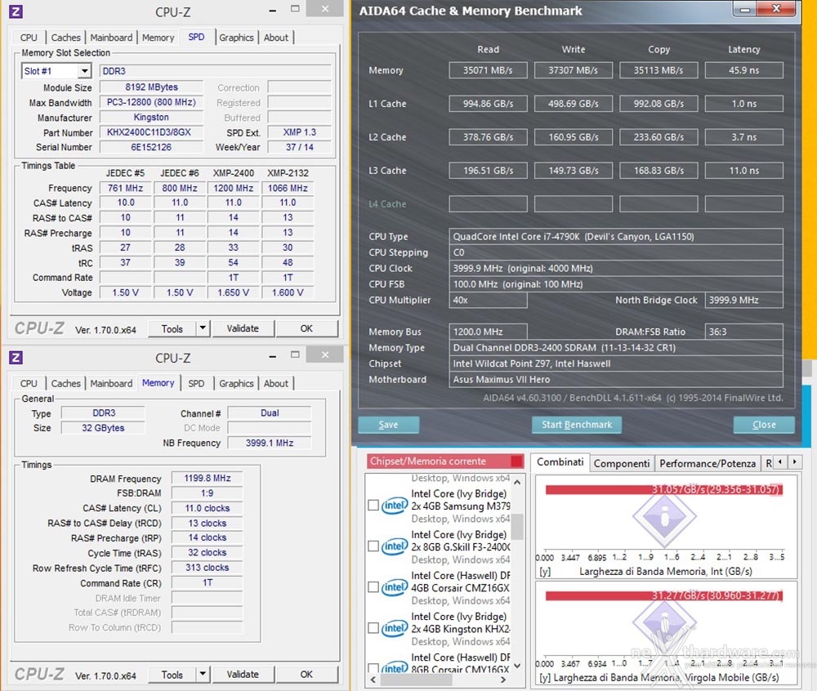The width and height of the screenshot is (817, 691).
Task: Click the up arrow of the chipset list scrollbar
Action: (517, 482)
